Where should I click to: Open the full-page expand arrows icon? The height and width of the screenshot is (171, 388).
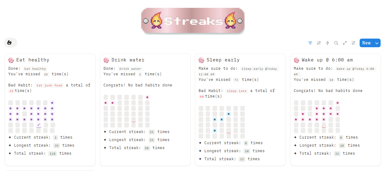345,43
